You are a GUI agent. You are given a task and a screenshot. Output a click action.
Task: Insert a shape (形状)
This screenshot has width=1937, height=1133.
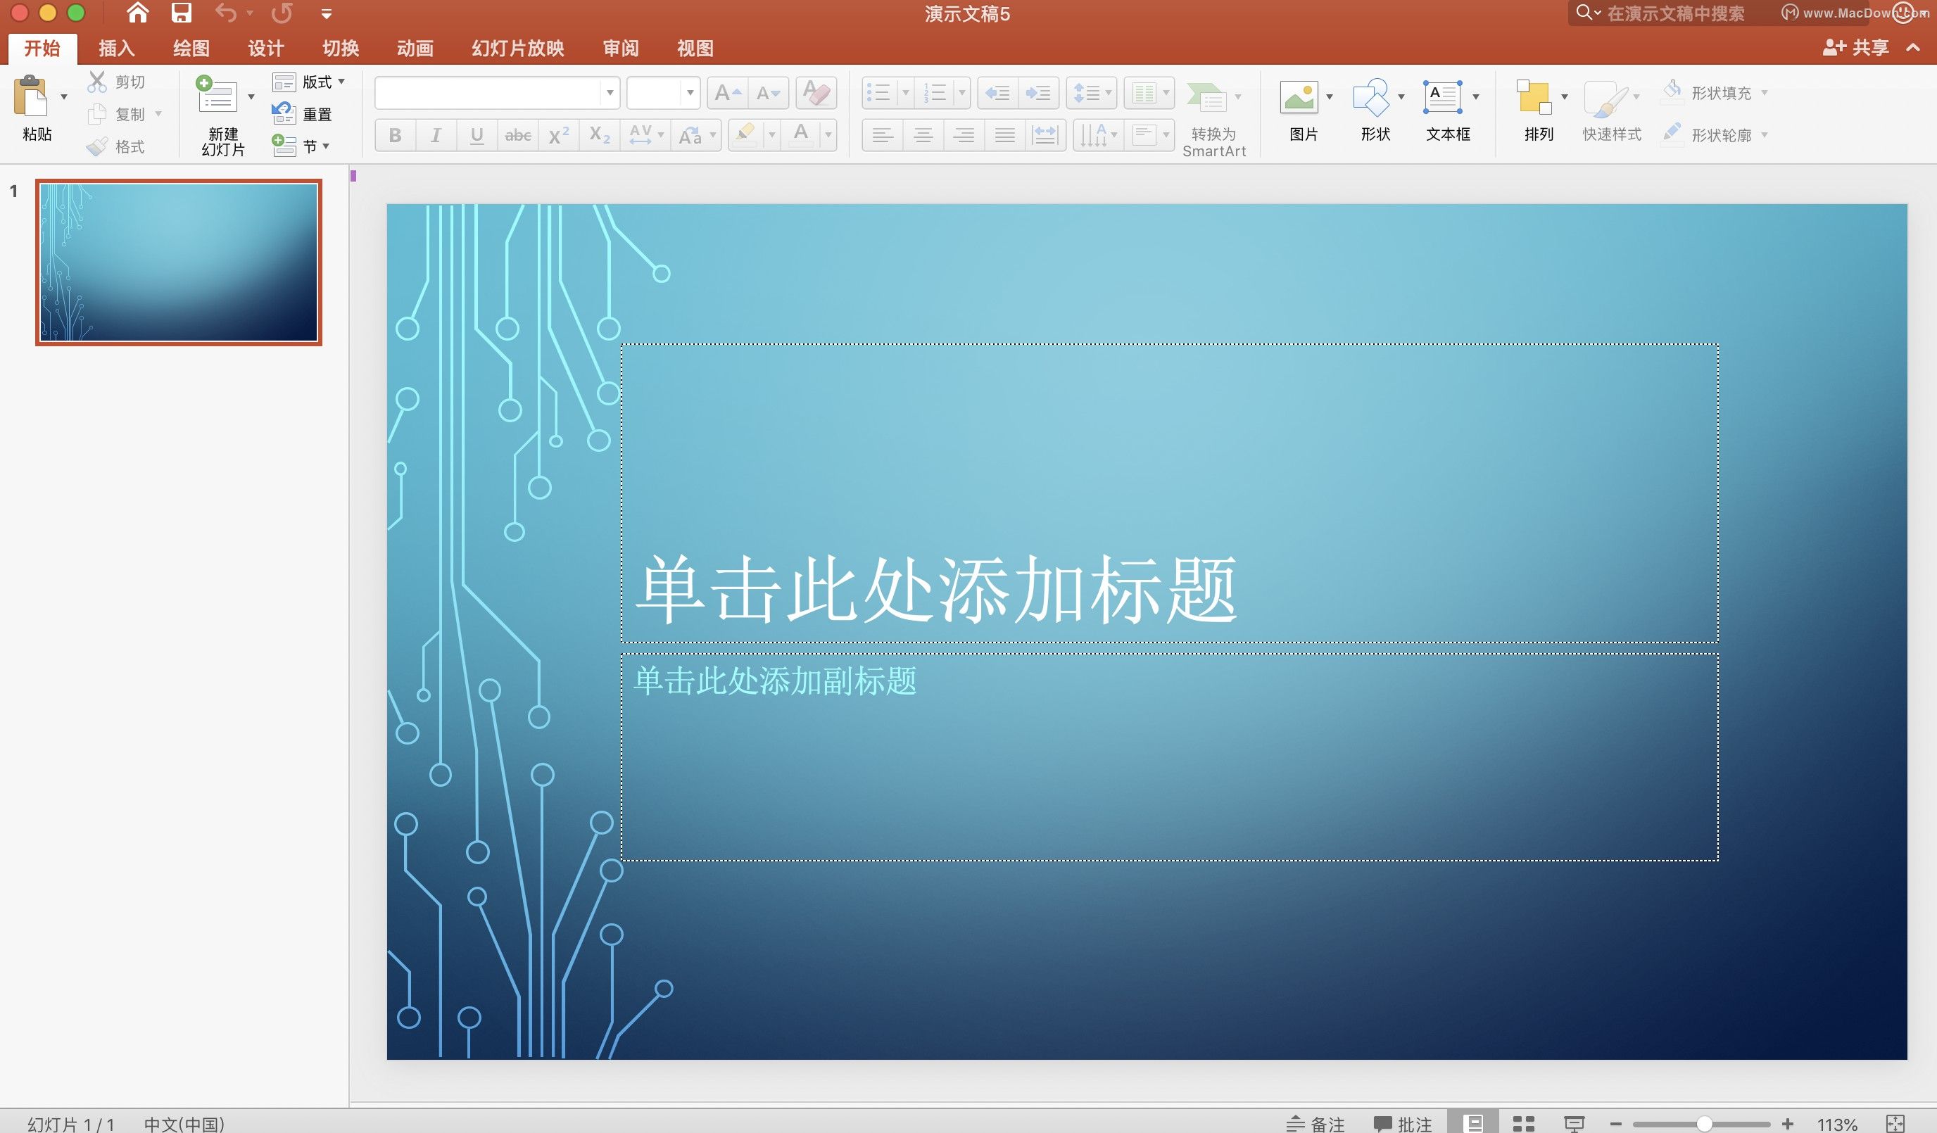tap(1372, 111)
